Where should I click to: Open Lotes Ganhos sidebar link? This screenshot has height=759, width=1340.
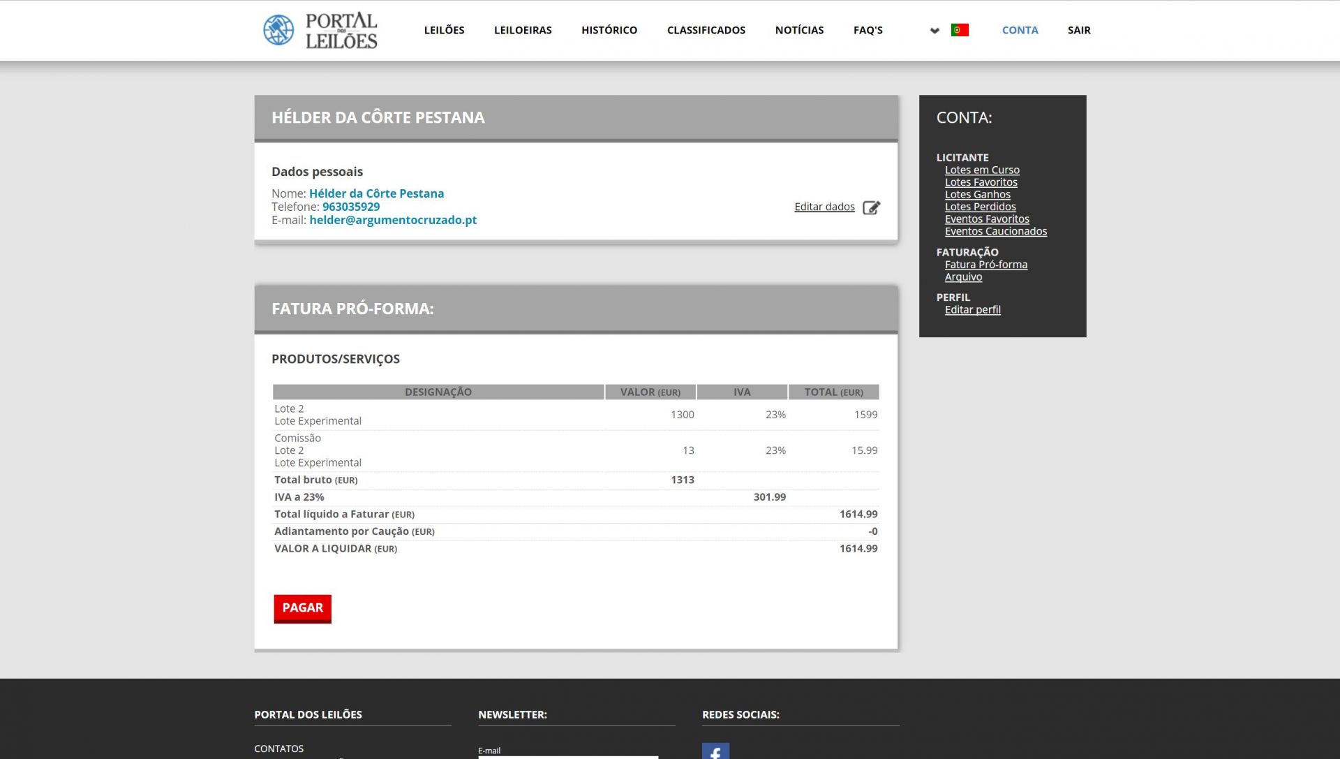point(977,194)
